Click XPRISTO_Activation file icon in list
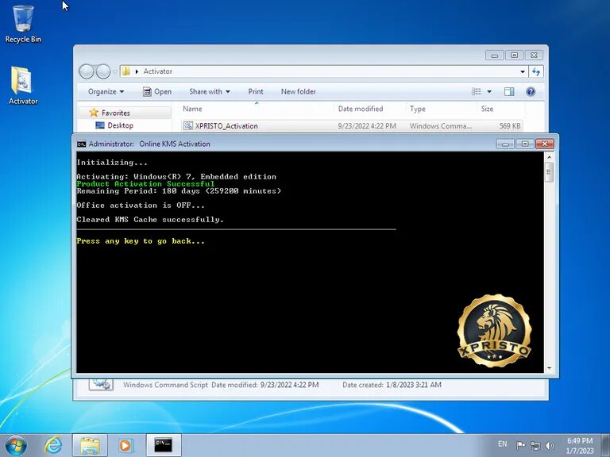The height and width of the screenshot is (457, 610). pyautogui.click(x=188, y=125)
